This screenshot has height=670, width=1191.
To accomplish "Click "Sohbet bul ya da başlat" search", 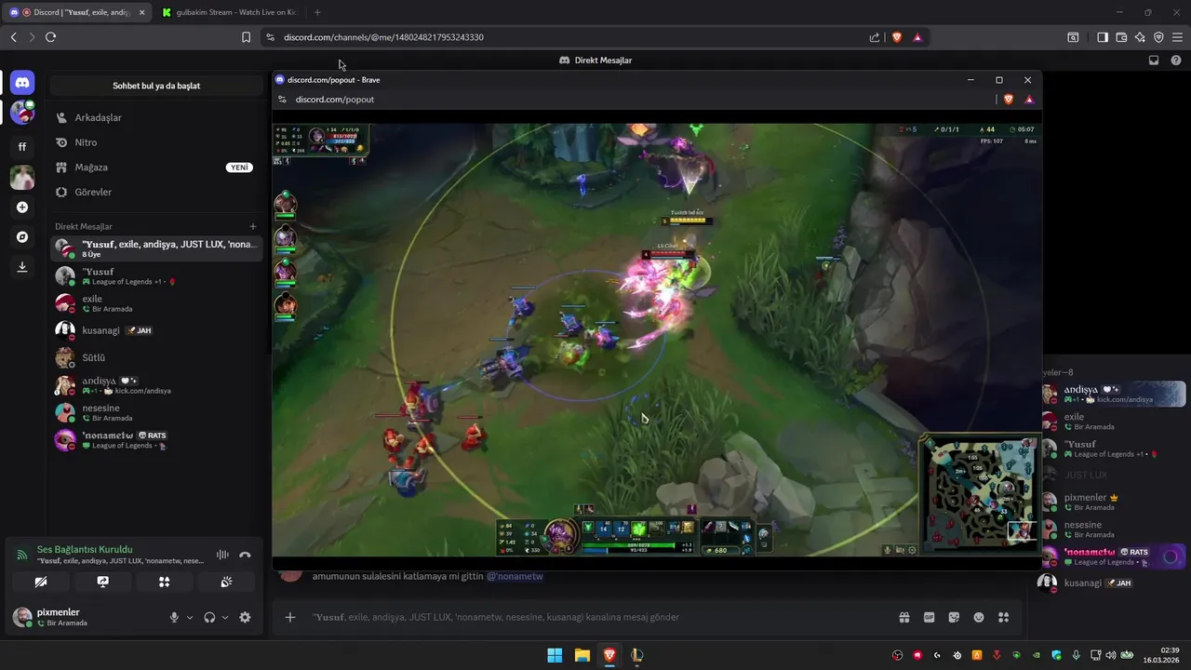I will click(x=156, y=86).
